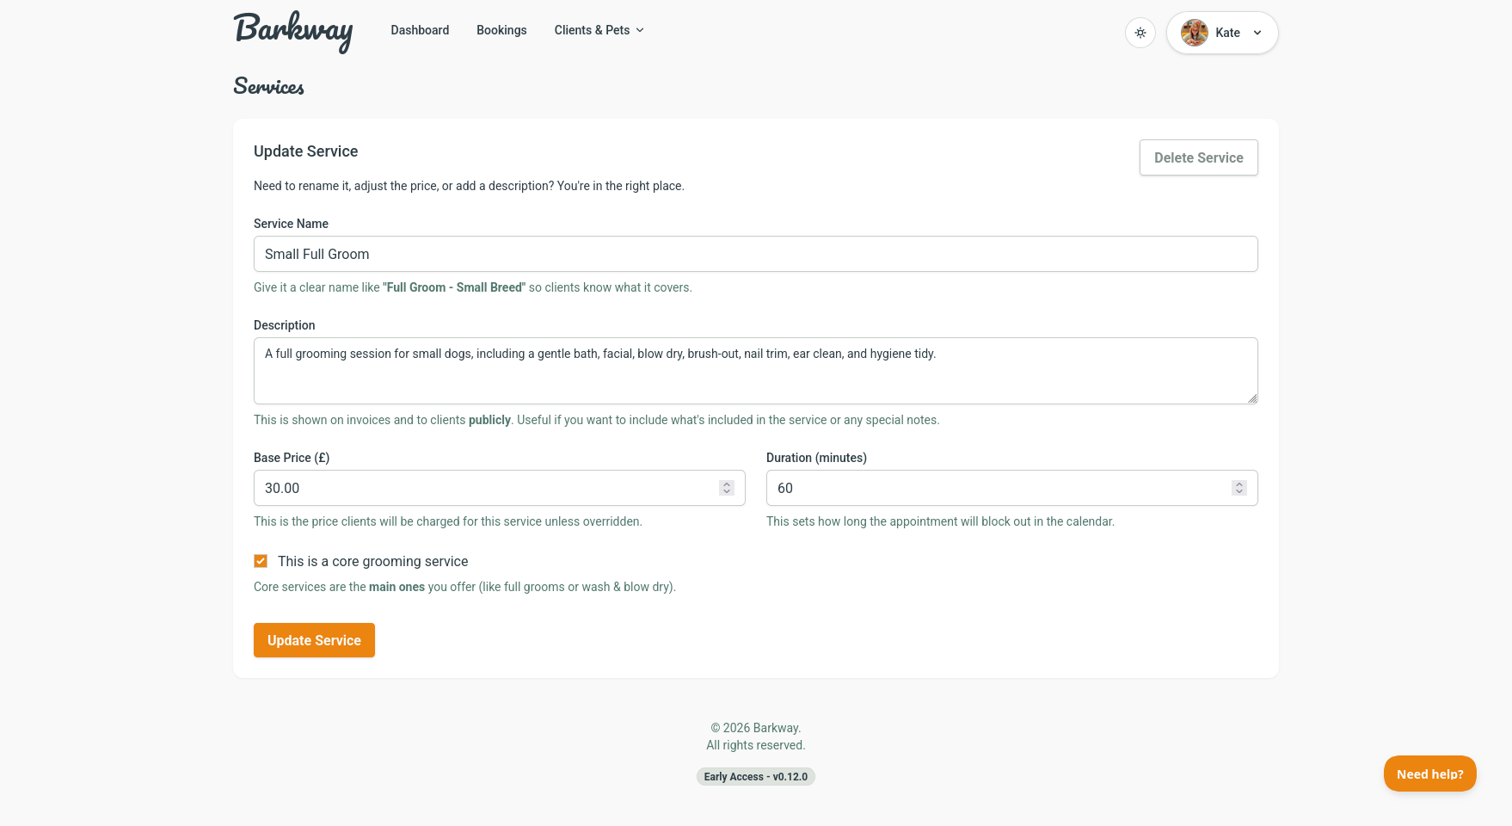Click the Base Price spinner arrows
1512x826 pixels.
coord(727,488)
